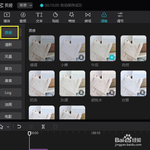Viewport: 150px width, 150px height.
Task: Click the delete icon in timeline toolbar
Action: pos(55,127)
